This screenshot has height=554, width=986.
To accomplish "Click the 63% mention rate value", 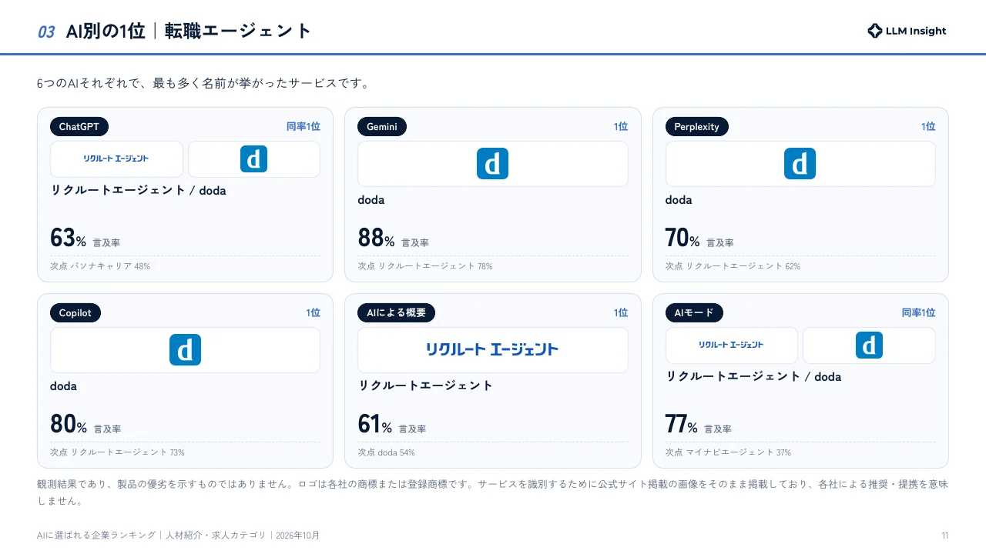I will (68, 238).
